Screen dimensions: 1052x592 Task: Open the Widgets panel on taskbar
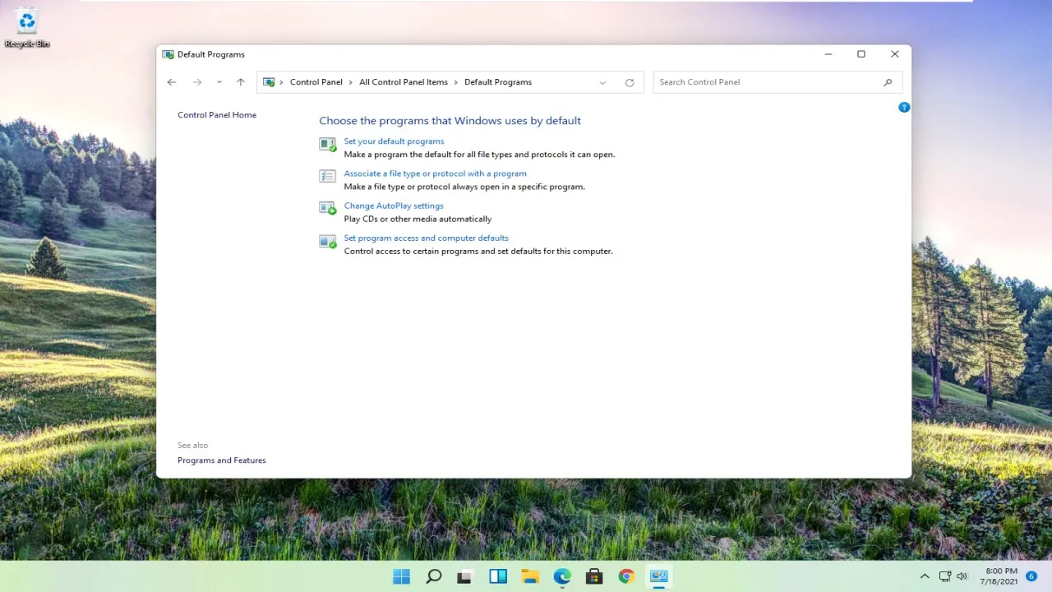(498, 576)
